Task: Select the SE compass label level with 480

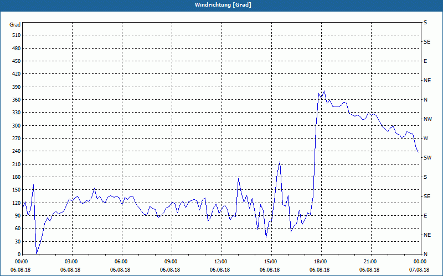Action: [427, 42]
